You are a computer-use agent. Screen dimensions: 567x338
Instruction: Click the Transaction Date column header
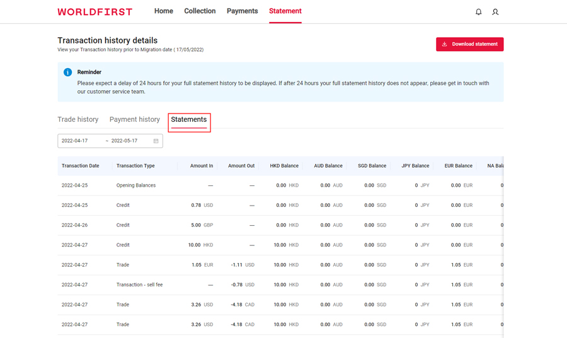[80, 166]
